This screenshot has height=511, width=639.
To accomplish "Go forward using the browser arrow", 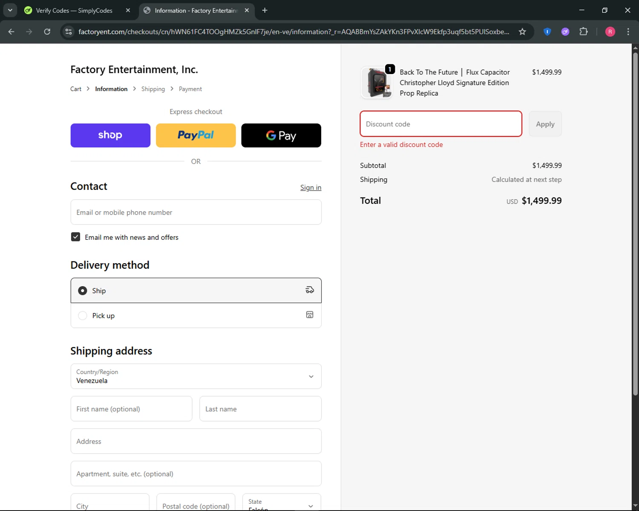I will pos(29,32).
